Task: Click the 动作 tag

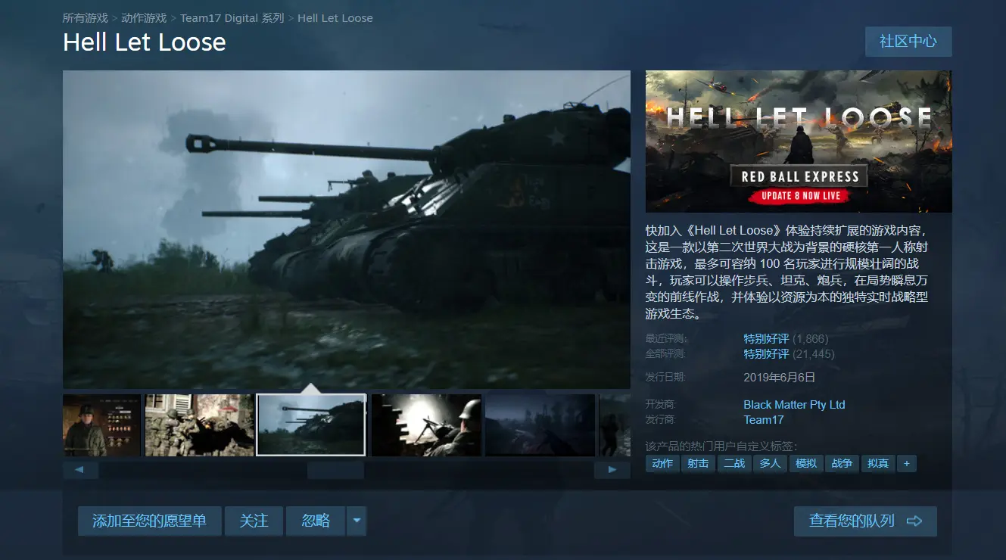Action: 662,463
